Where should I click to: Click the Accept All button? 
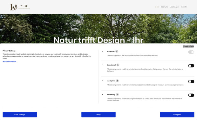(x=177, y=115)
